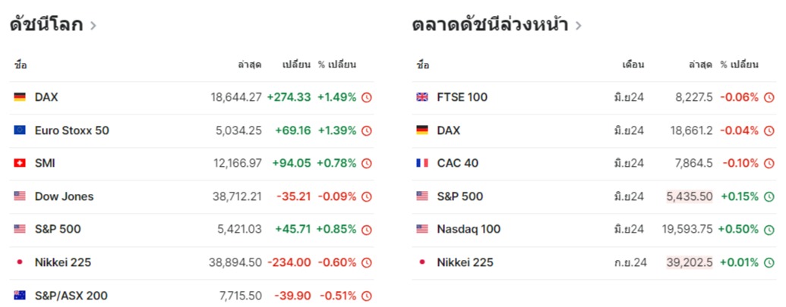The width and height of the screenshot is (786, 307).
Task: Expand ตลาดดัชนีล่วงหน้า section via chevron
Action: point(579,26)
